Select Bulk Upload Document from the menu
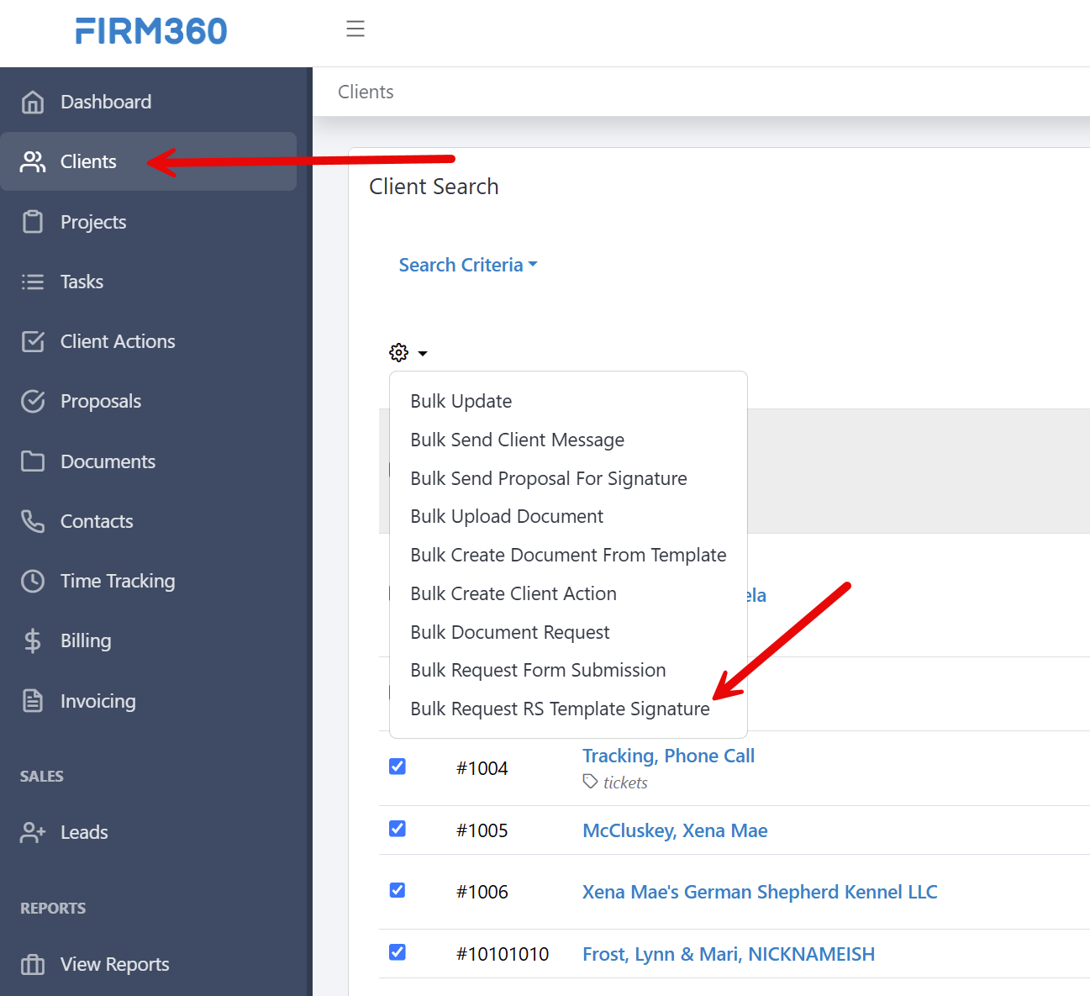 point(507,516)
